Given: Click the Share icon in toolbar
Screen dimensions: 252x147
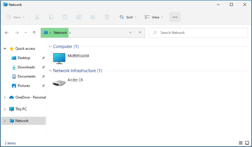Looking at the screenshot, I should 93,17.
